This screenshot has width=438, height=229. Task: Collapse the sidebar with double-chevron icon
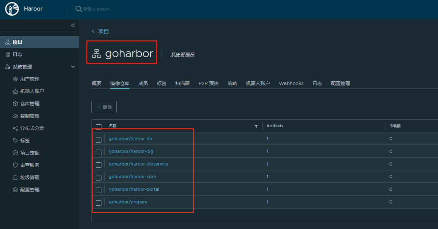click(x=73, y=25)
